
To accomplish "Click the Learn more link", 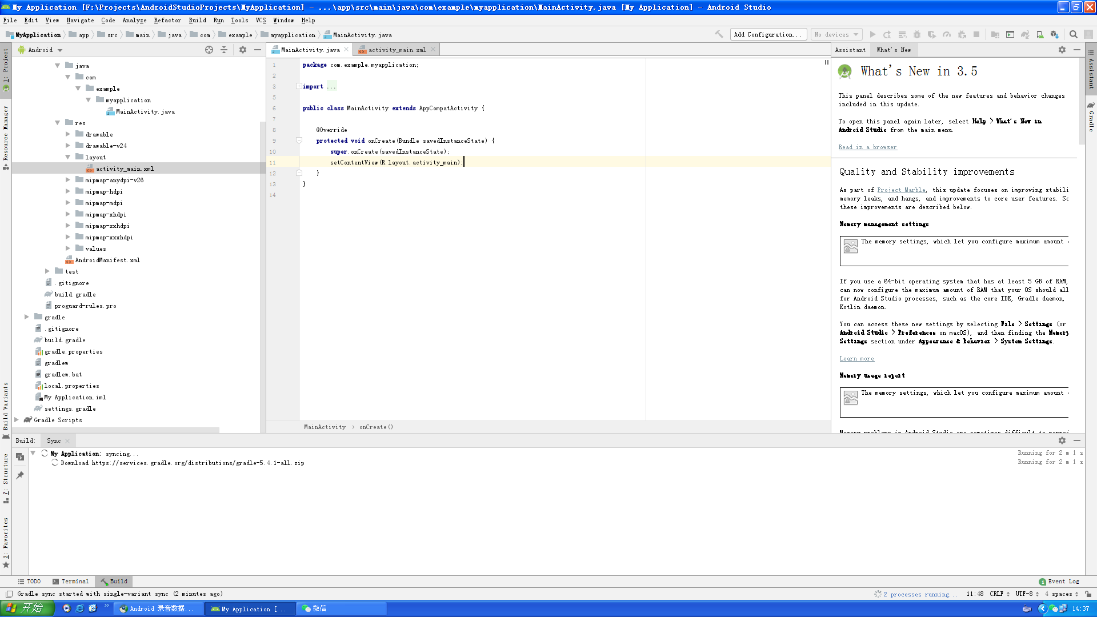I will coord(856,359).
